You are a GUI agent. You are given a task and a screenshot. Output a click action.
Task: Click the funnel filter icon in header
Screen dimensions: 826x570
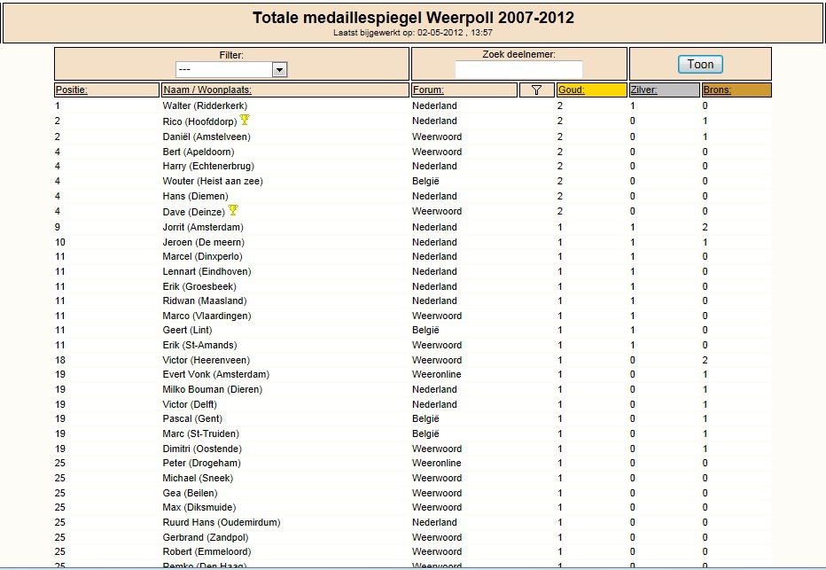[536, 90]
